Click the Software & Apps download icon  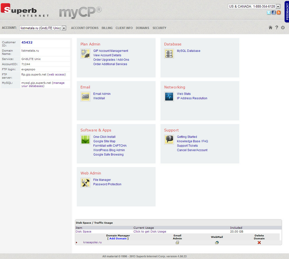(x=85, y=140)
